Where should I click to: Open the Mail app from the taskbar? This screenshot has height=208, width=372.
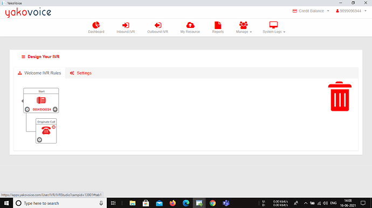click(159, 203)
